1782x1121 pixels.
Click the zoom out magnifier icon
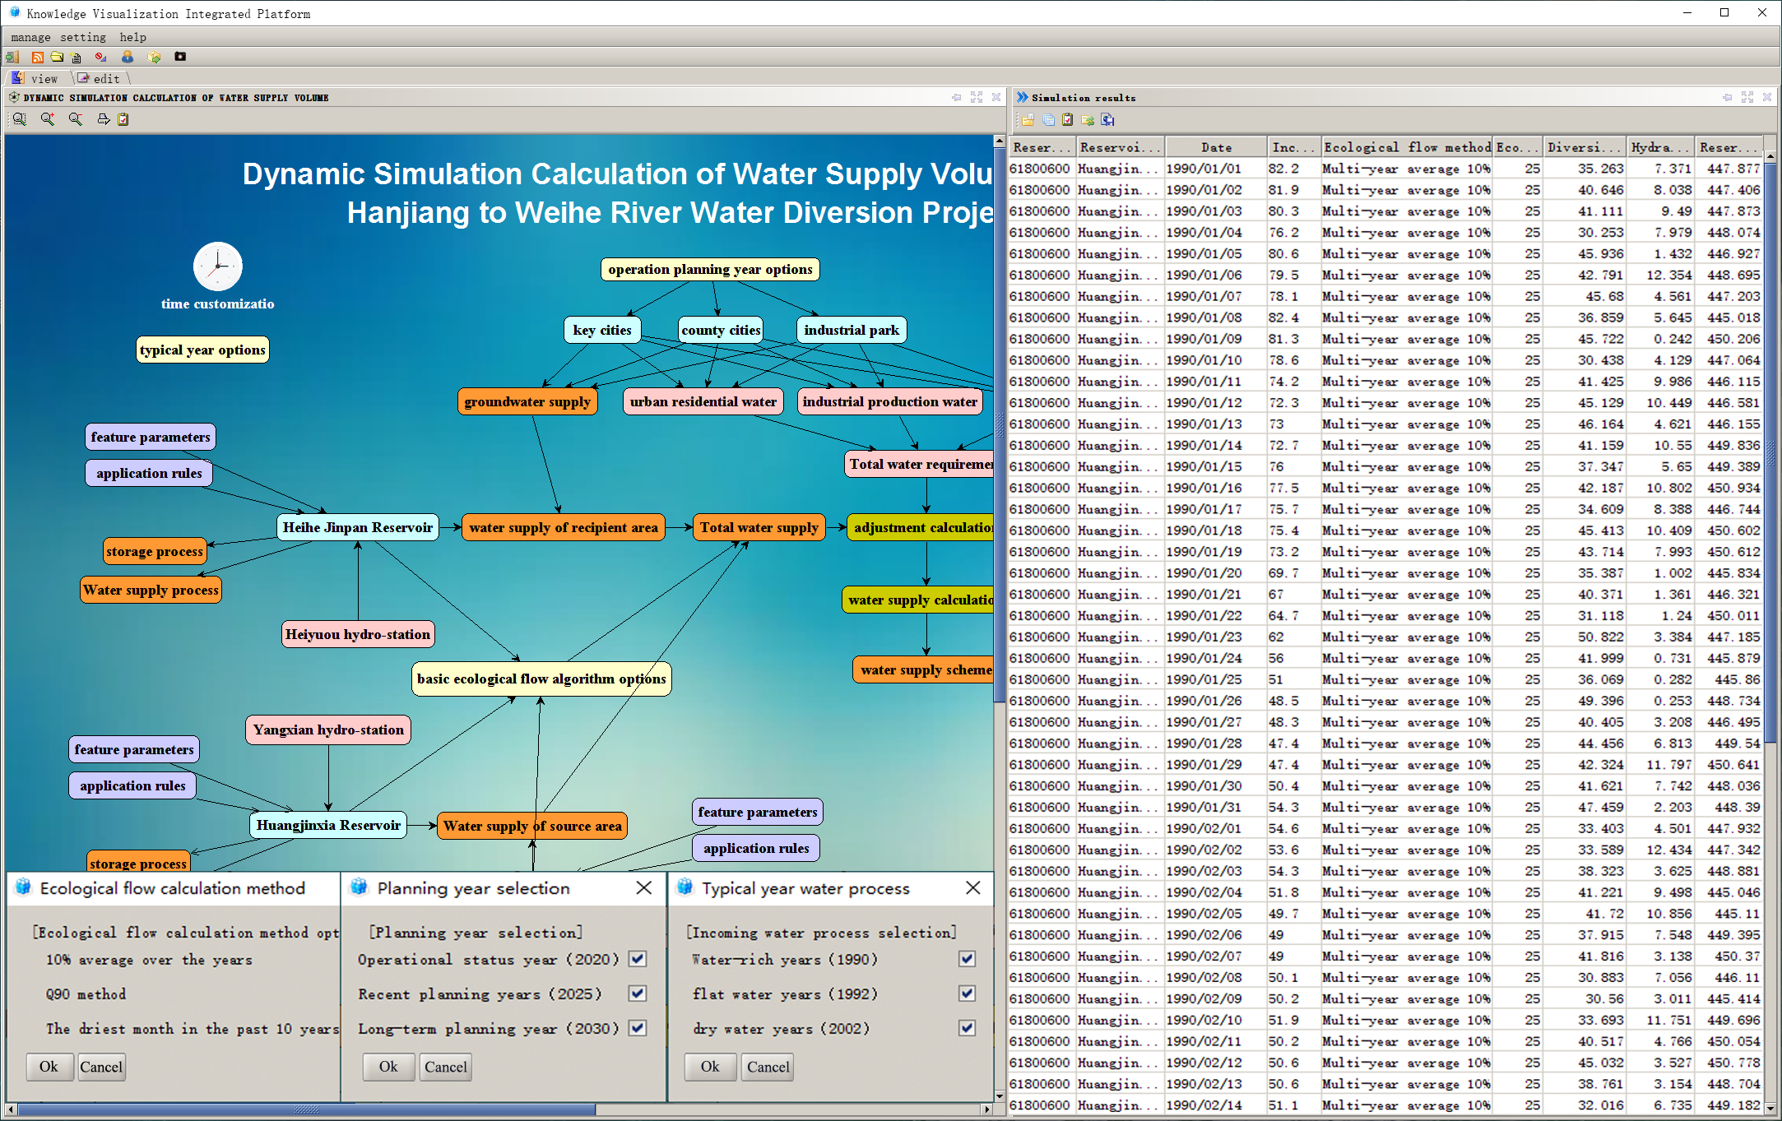click(x=76, y=119)
